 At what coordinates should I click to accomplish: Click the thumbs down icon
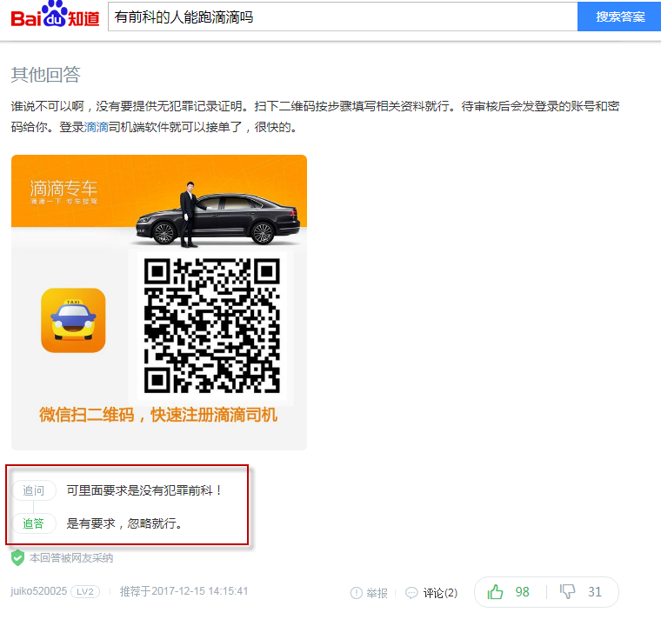pyautogui.click(x=568, y=592)
